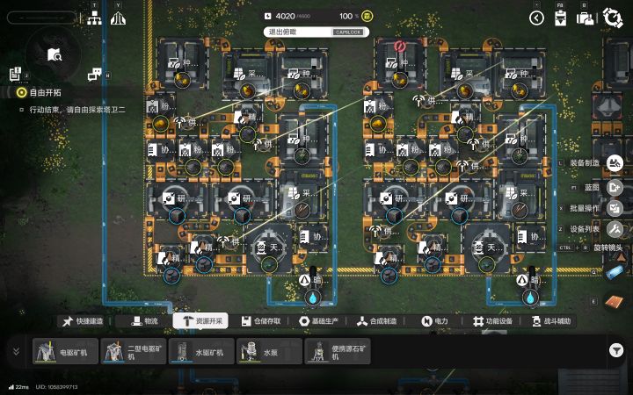This screenshot has height=395, width=633.
Task: Click the 行动结束,请自由探索塔卫二 objective text
Action: (77, 110)
